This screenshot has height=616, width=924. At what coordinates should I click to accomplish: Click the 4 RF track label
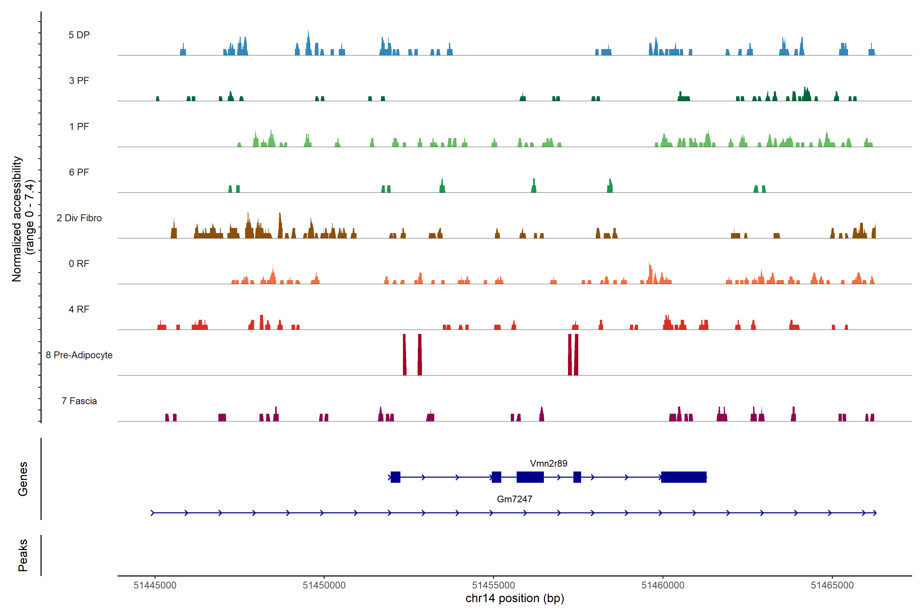click(79, 309)
